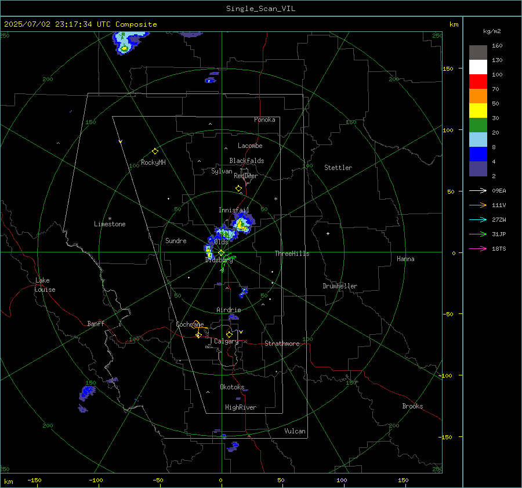522x488 pixels.
Task: Click the yellow diamond marker beside RockyMH
Action: 155,151
